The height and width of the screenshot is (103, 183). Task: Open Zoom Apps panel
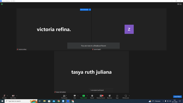click(x=117, y=96)
